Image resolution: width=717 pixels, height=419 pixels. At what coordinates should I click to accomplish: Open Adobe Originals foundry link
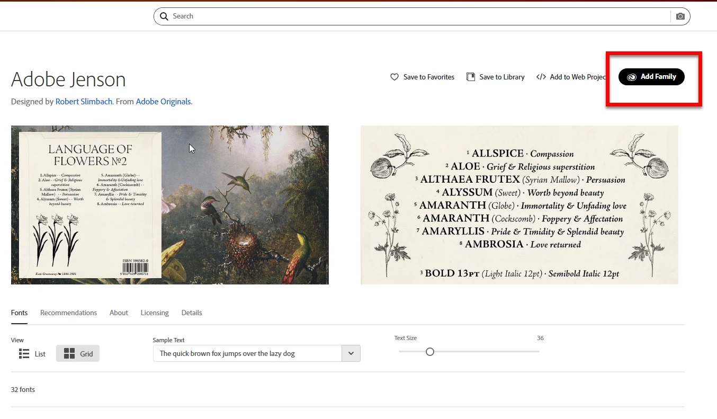(163, 101)
